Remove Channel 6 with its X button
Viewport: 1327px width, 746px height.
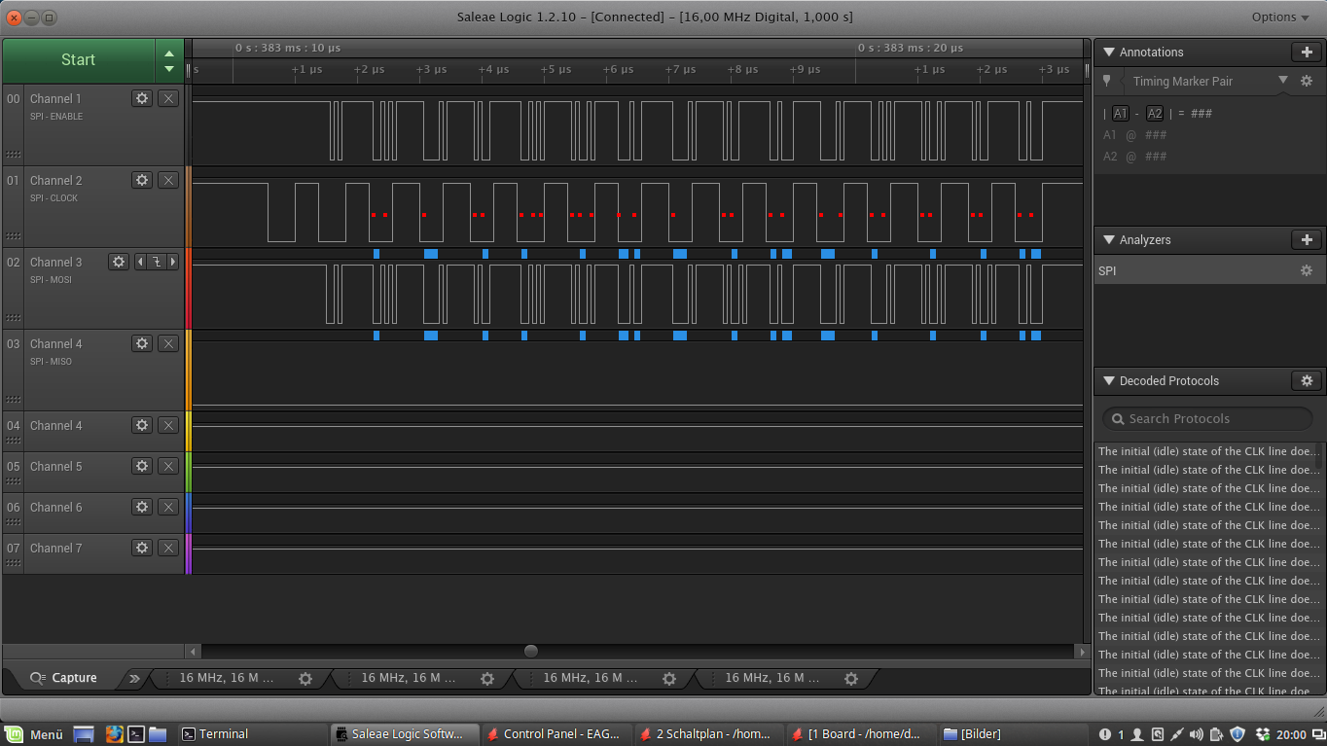click(168, 507)
